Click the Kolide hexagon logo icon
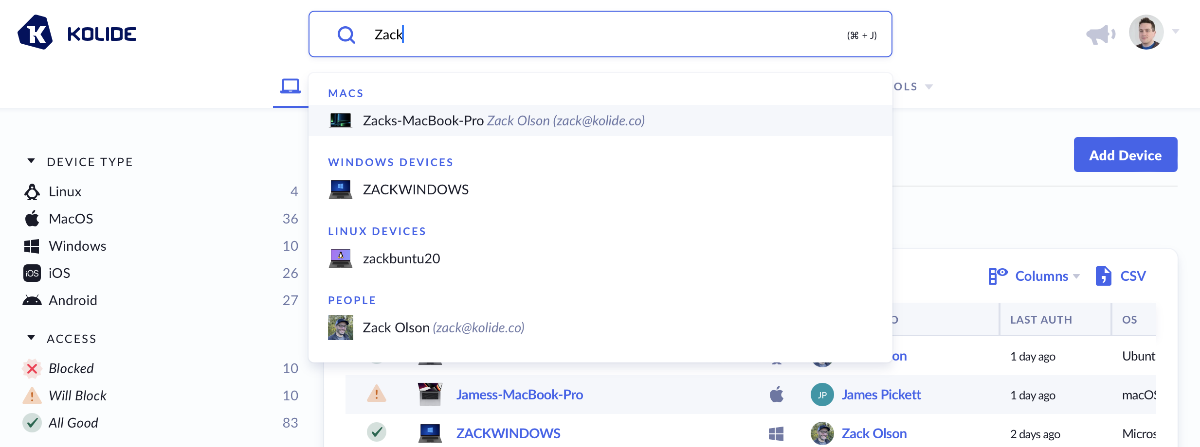The image size is (1200, 447). tap(35, 33)
